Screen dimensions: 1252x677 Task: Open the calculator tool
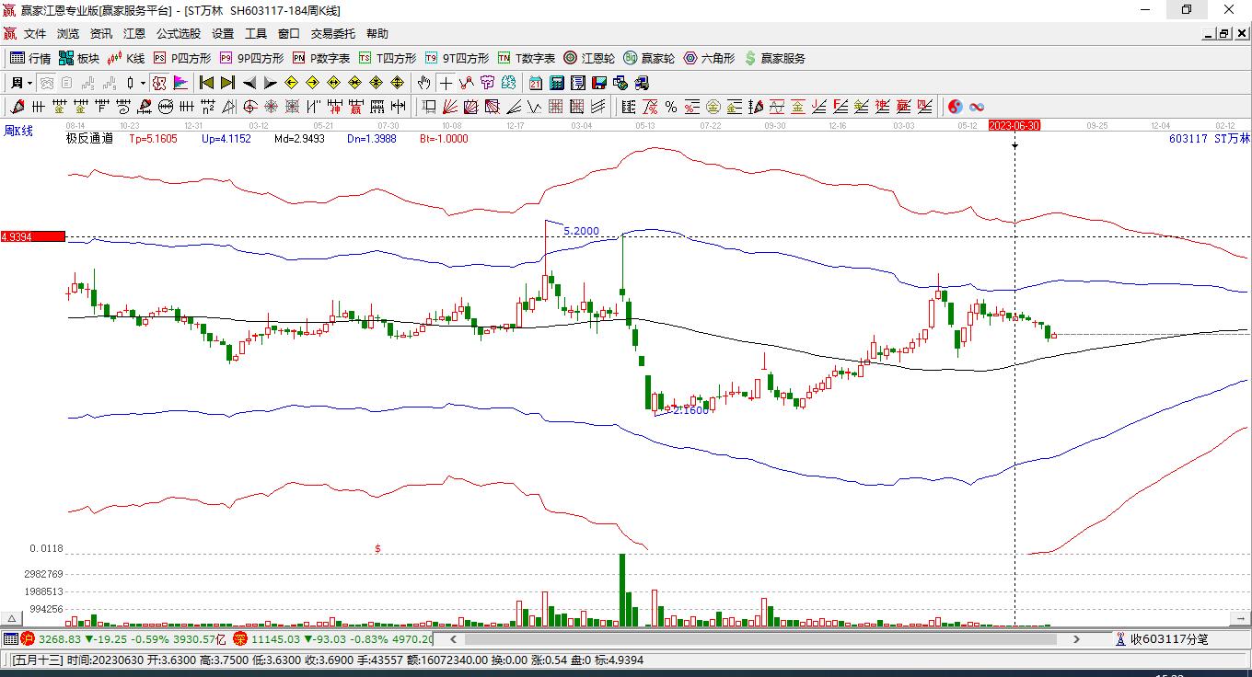pyautogui.click(x=556, y=83)
